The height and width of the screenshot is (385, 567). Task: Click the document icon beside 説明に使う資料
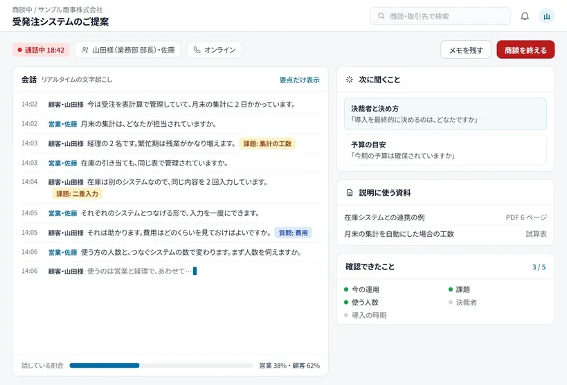(x=350, y=192)
